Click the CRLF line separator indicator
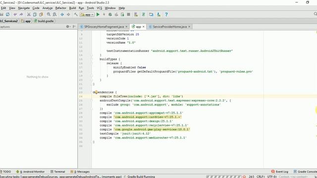This screenshot has width=317, height=178. (261, 177)
